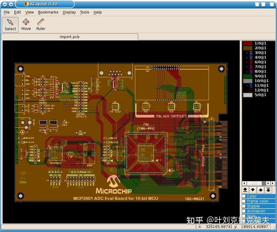Expand the tree arrow beside layer 11/0@1
Image resolution: width=277 pixels, height=232 pixels.
[x=247, y=85]
